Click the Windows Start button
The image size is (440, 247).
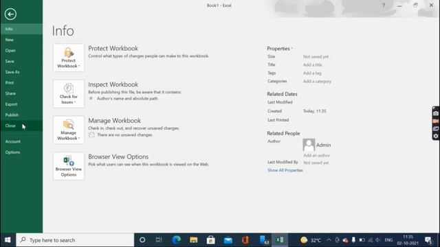8,240
